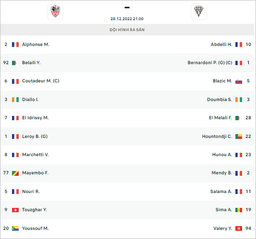Click the Congo flag beside Mayembo F.
Viewport: 256px width, 239px height.
tap(15, 173)
